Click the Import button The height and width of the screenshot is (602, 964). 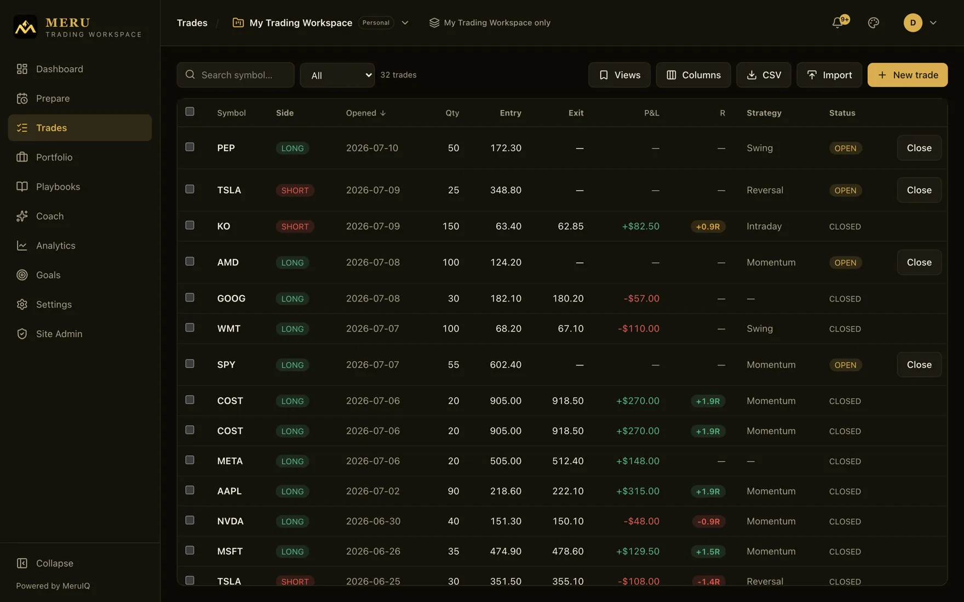[829, 75]
